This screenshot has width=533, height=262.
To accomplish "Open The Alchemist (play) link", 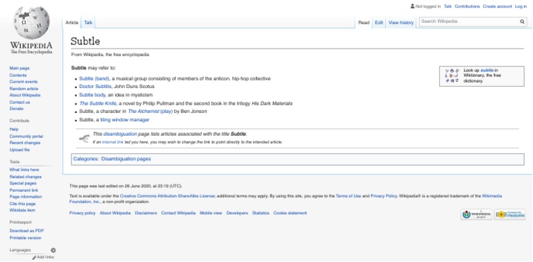I will pos(150,112).
